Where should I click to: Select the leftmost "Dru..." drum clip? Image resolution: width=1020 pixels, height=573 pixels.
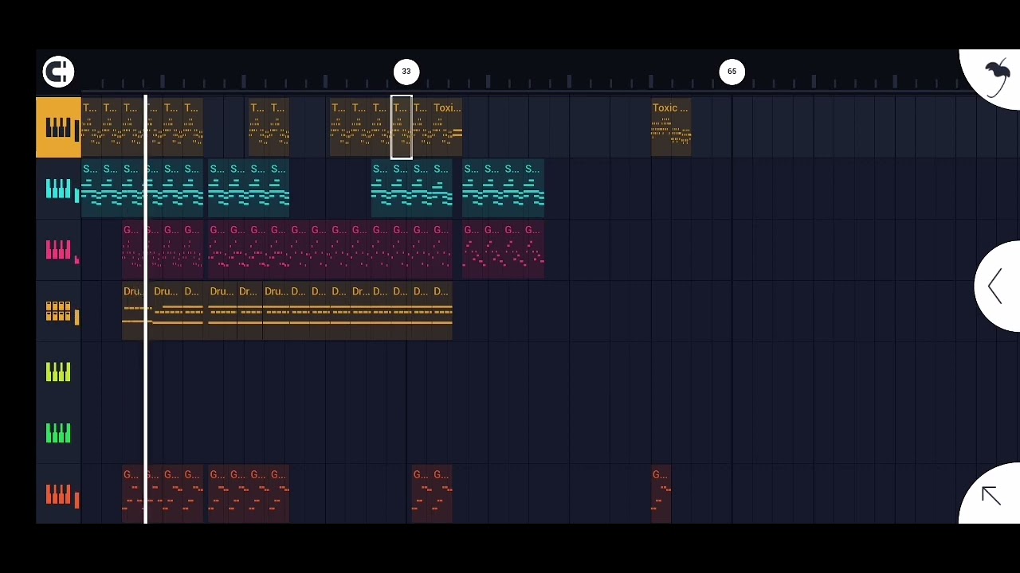[x=136, y=311]
